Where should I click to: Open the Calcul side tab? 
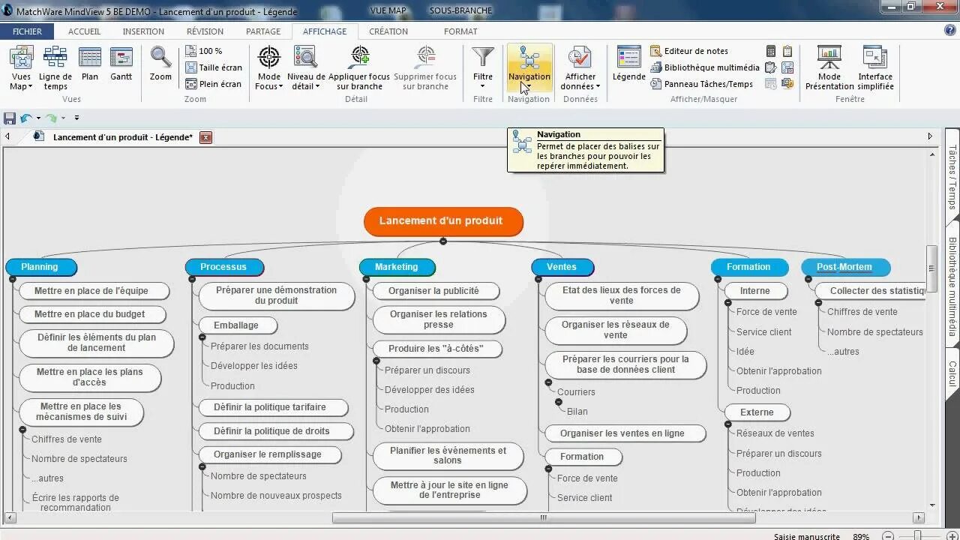click(952, 375)
